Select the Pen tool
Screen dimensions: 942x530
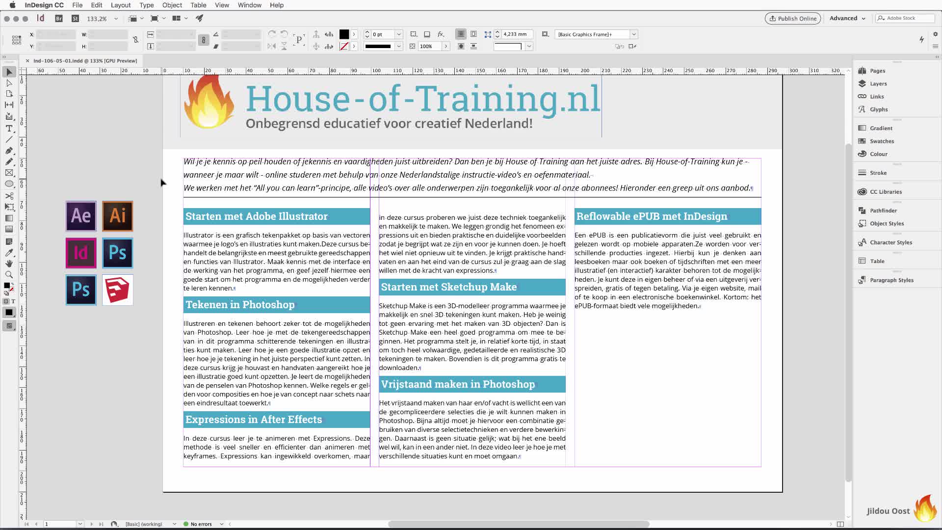[9, 151]
